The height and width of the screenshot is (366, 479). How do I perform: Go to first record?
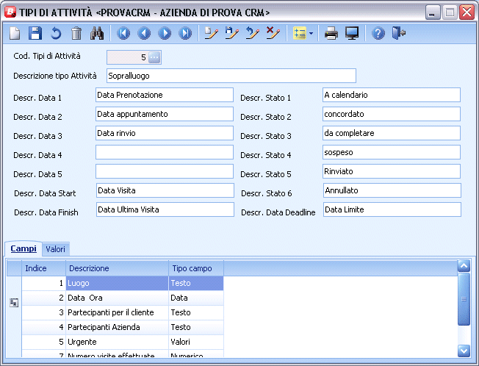[x=123, y=33]
